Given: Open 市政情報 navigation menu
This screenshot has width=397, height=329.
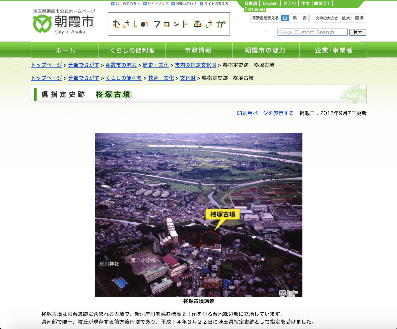Looking at the screenshot, I should point(199,50).
